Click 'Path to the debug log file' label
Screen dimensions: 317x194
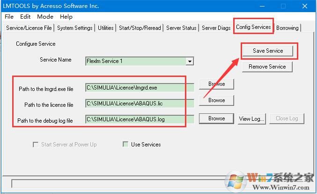click(x=45, y=121)
